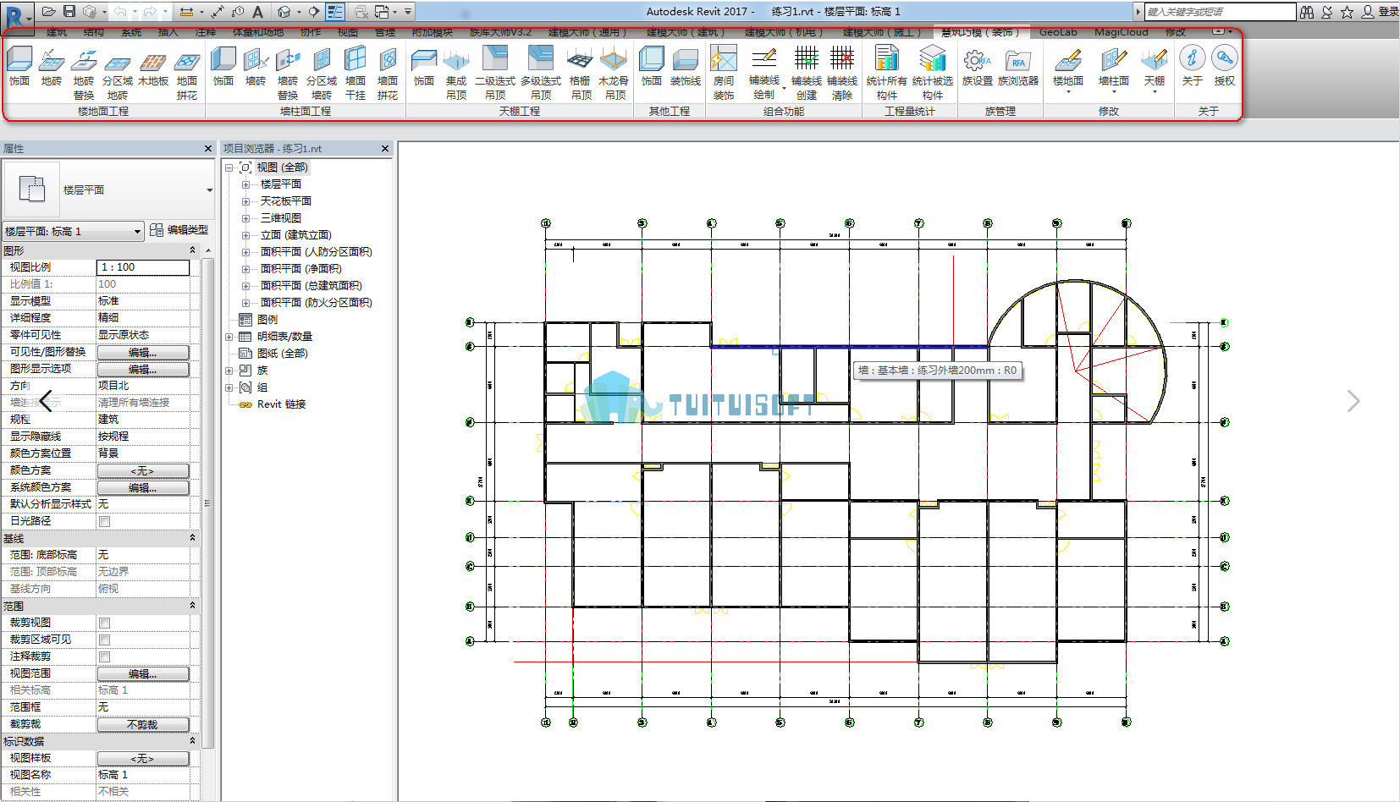Click the Text tool A icon

click(x=257, y=12)
